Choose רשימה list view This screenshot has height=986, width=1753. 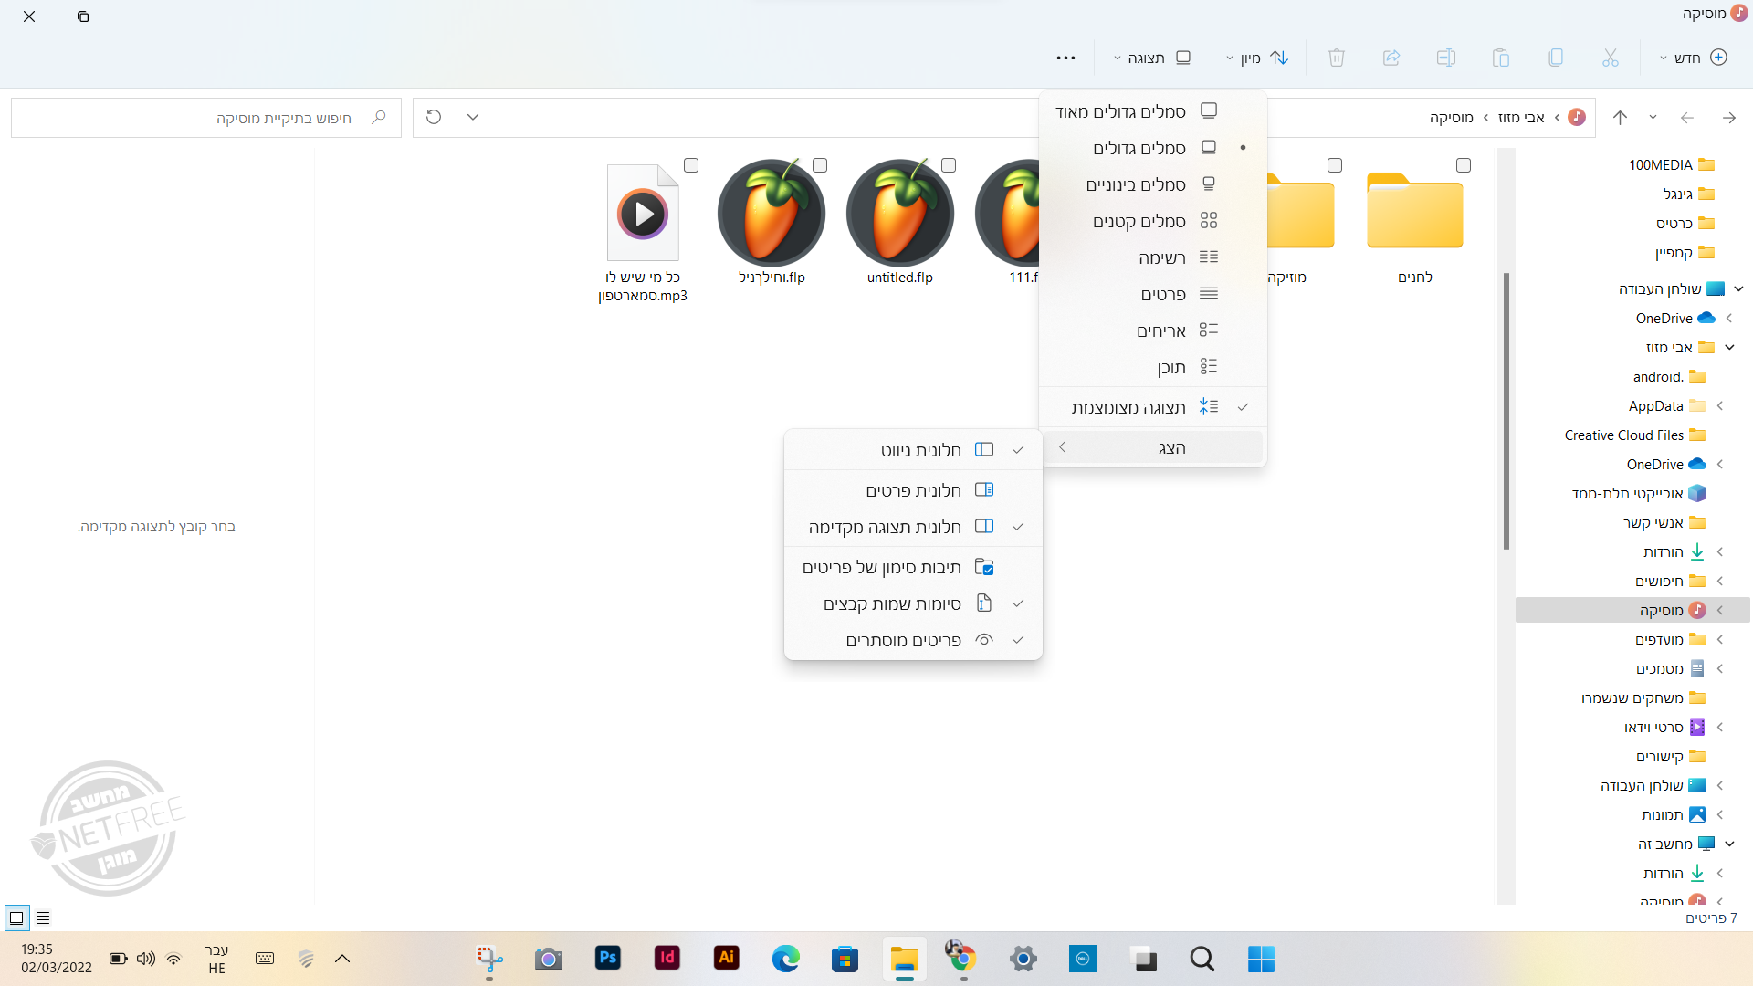pyautogui.click(x=1153, y=257)
